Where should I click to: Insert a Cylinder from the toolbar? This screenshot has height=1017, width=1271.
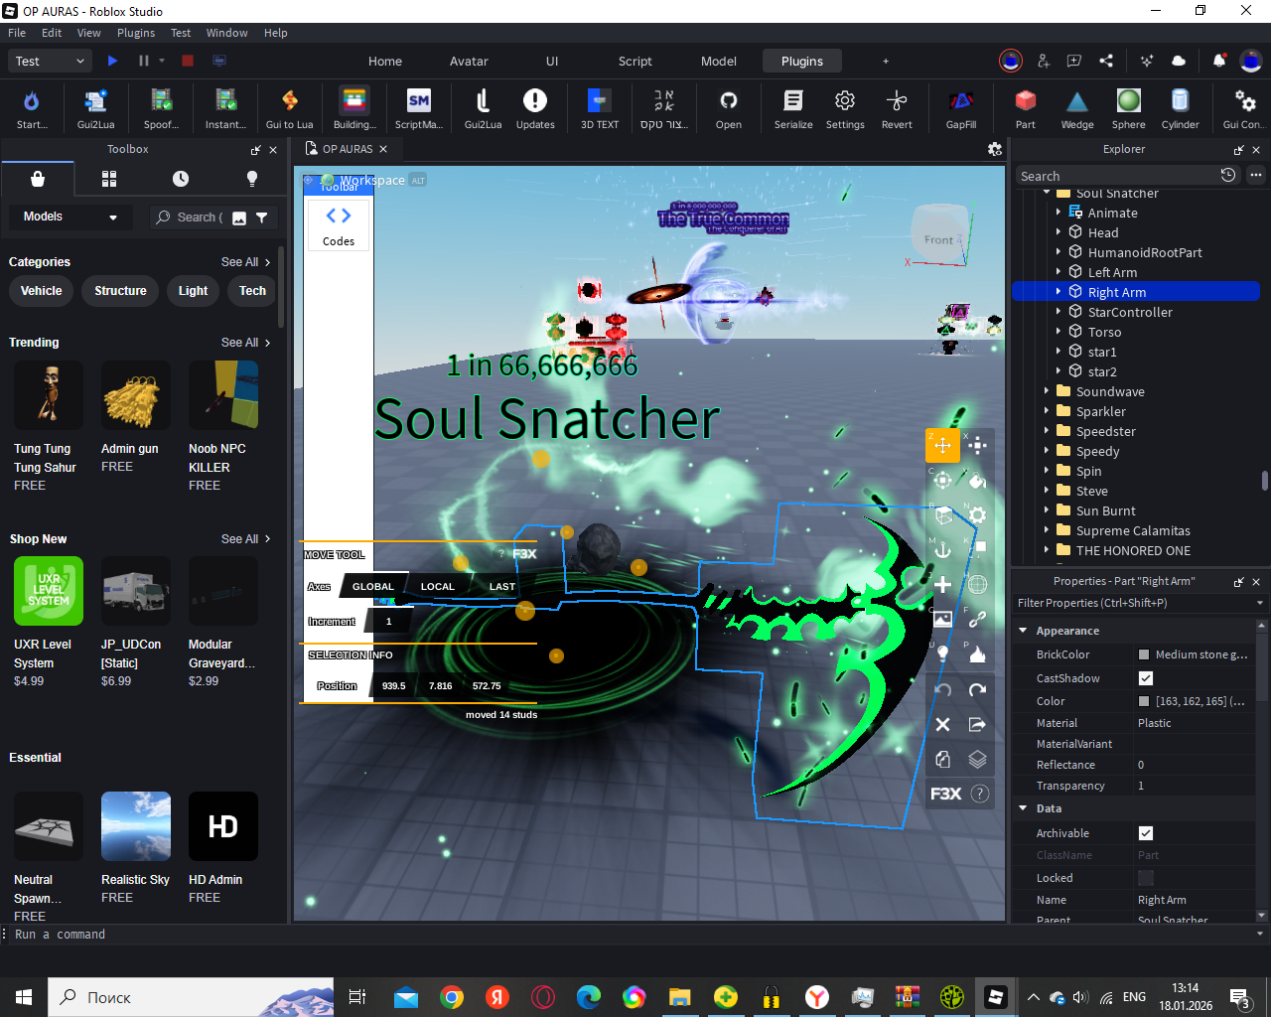[x=1181, y=108]
